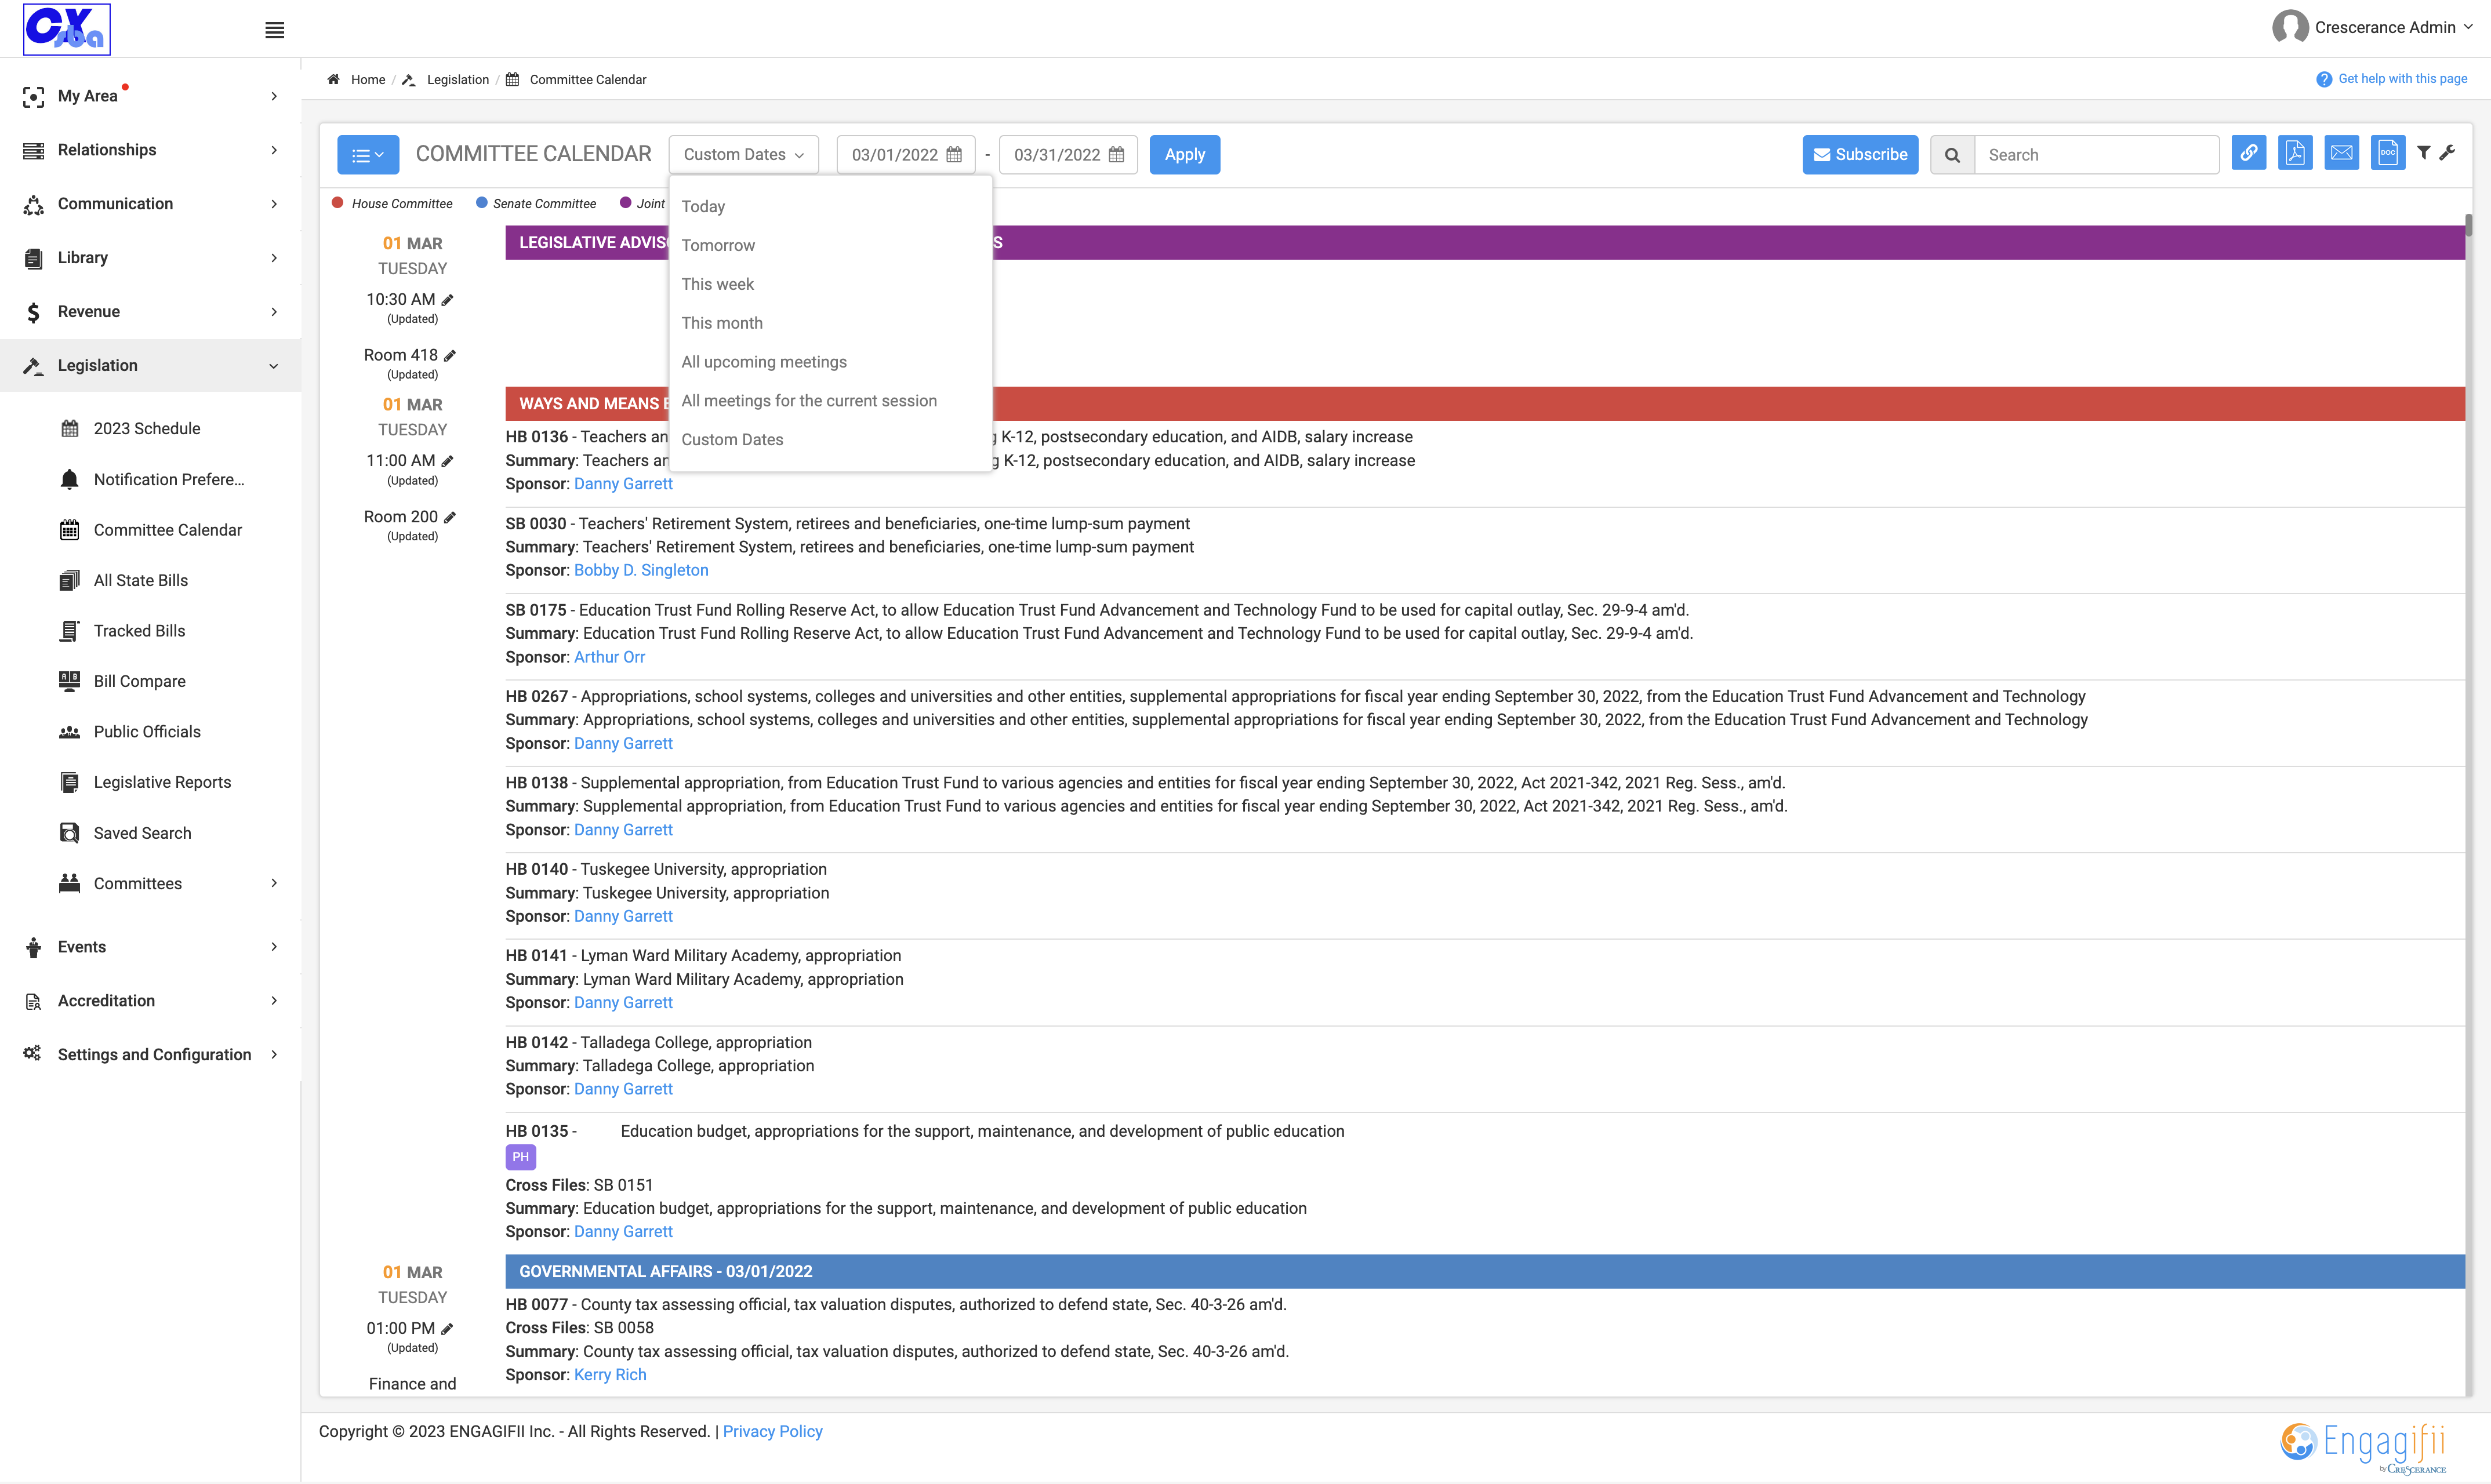
Task: Click the Legislation breadcrumb link
Action: pyautogui.click(x=457, y=80)
